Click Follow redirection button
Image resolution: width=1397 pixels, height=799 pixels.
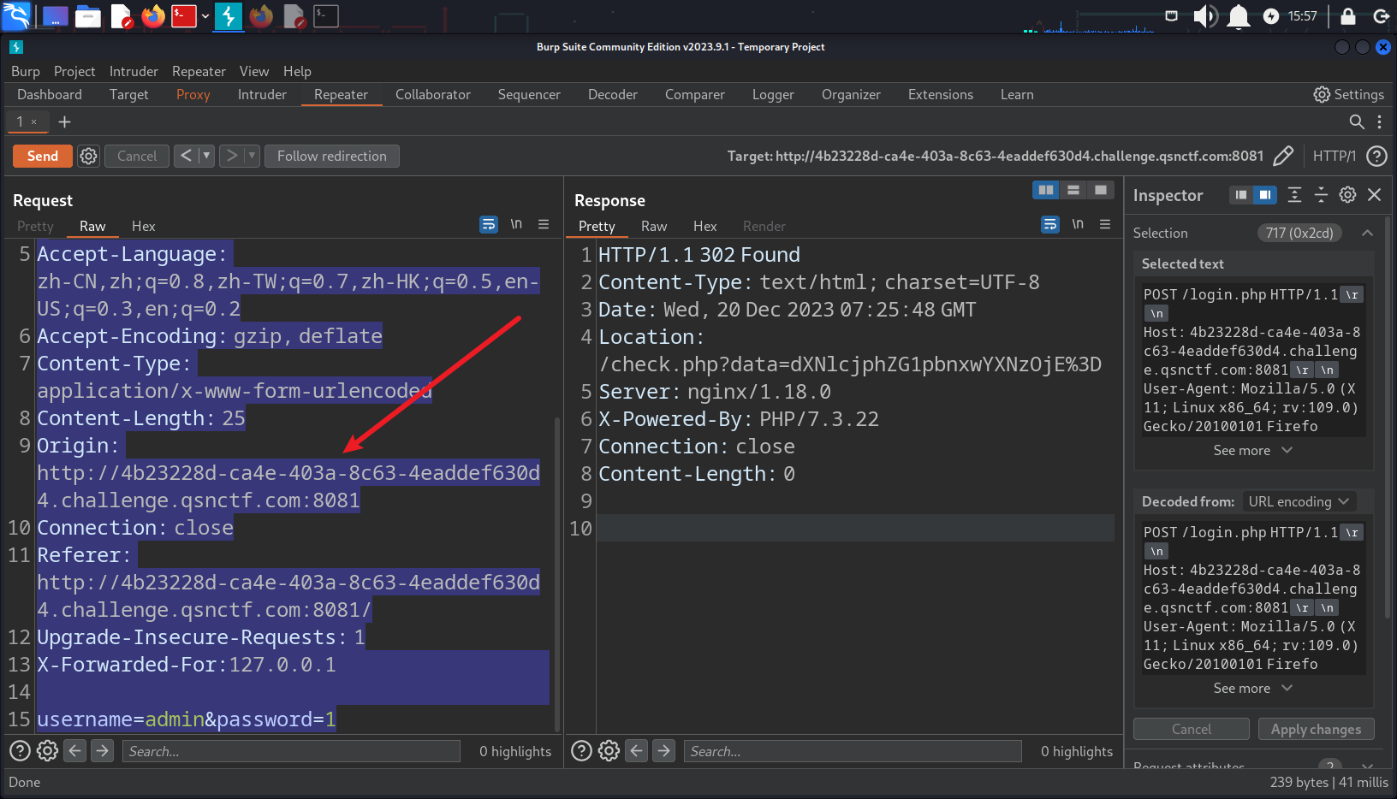coord(332,156)
